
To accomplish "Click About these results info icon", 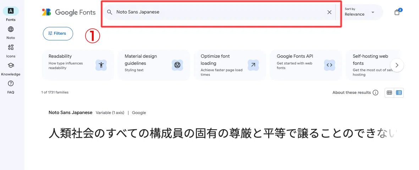I will [x=375, y=92].
